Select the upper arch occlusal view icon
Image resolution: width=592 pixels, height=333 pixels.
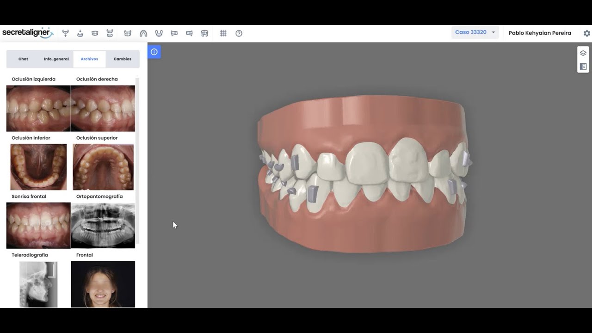(x=143, y=33)
